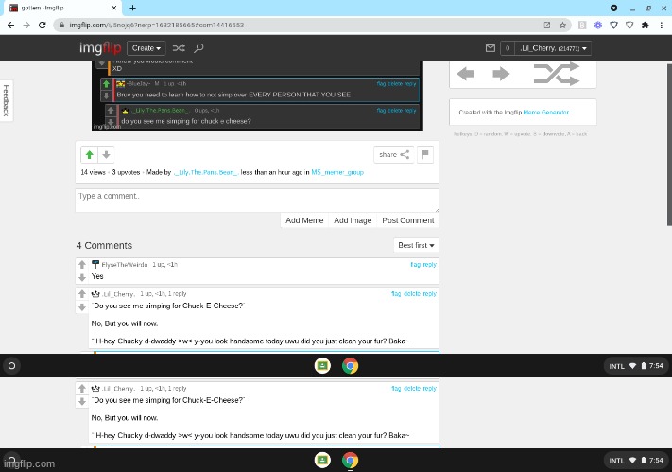Click Add Image button

[353, 220]
